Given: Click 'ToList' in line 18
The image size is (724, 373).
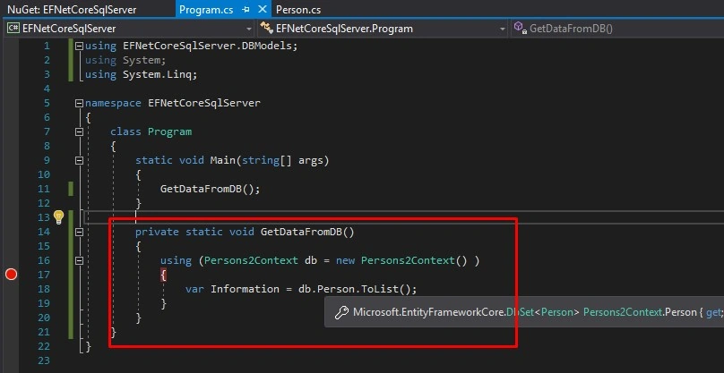Looking at the screenshot, I should pos(380,289).
